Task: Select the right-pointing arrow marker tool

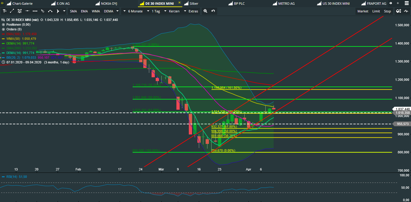Action: (x=58, y=11)
